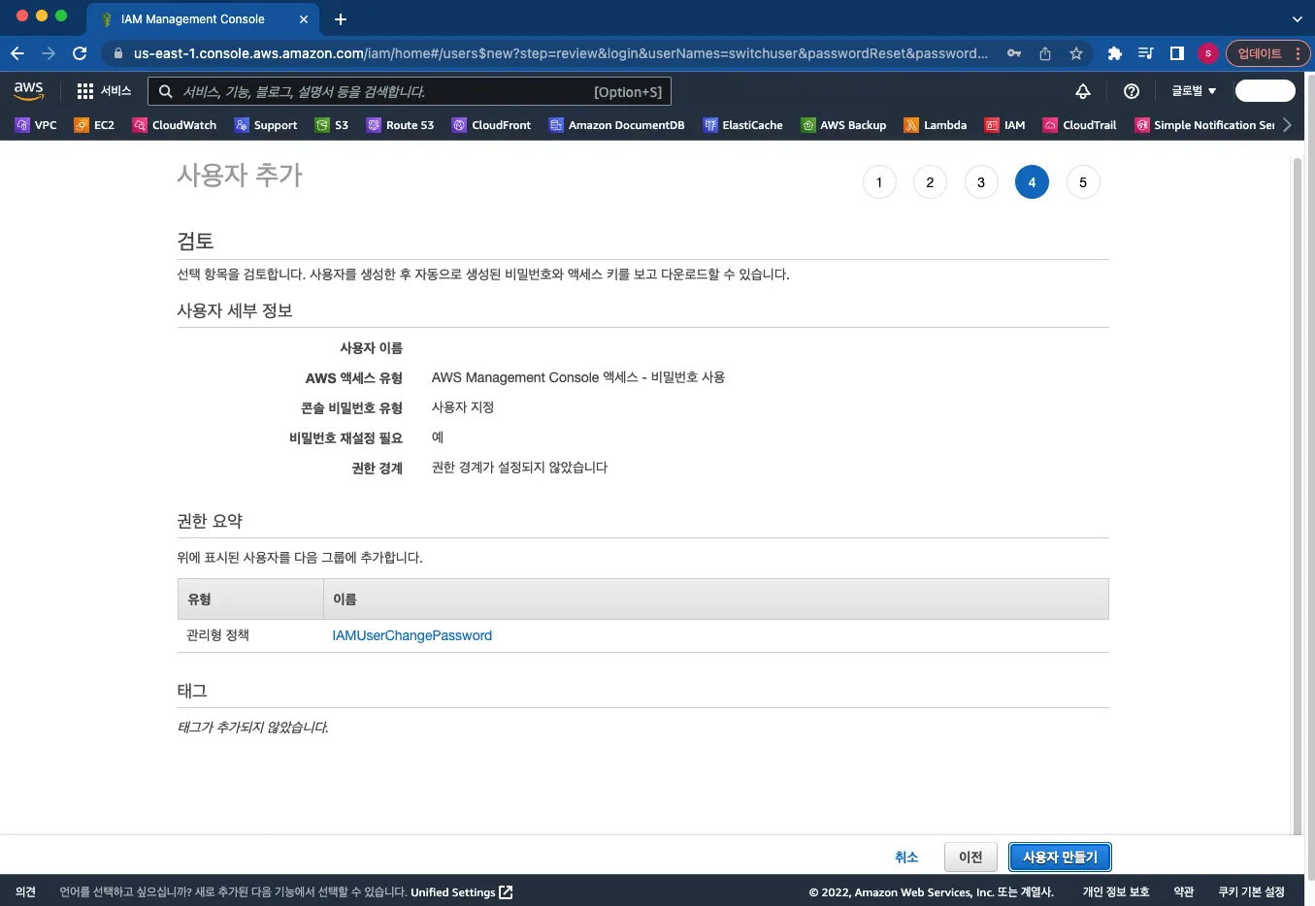The width and height of the screenshot is (1315, 906).
Task: Click the 업데이트 Chrome update button
Action: pos(1260,53)
